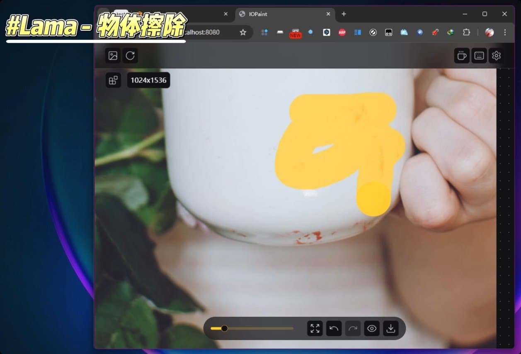Click the rerun inpainting icon
The height and width of the screenshot is (354, 521).
(x=130, y=55)
